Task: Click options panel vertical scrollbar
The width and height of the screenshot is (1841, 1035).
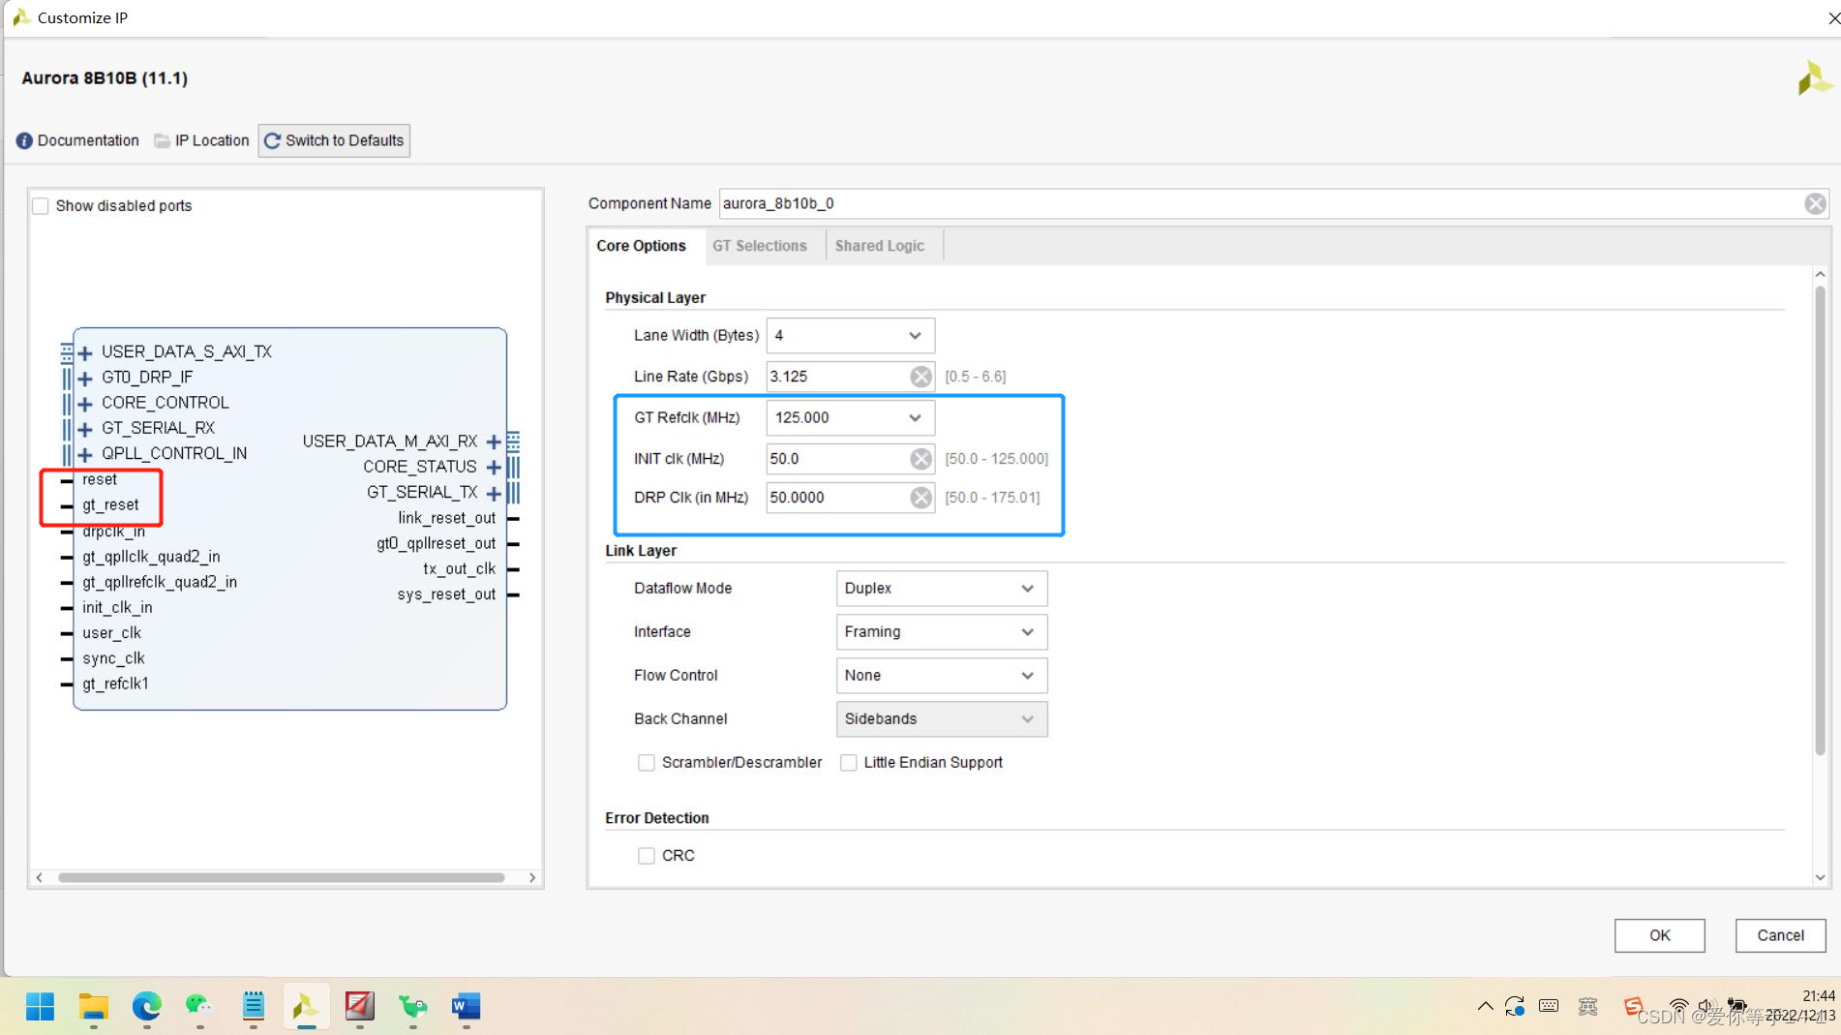Action: click(1820, 519)
